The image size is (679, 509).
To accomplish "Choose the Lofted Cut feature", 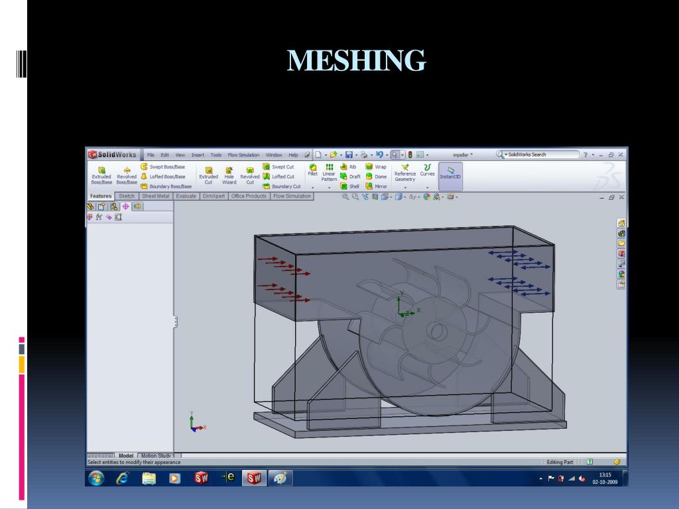I will coord(278,176).
